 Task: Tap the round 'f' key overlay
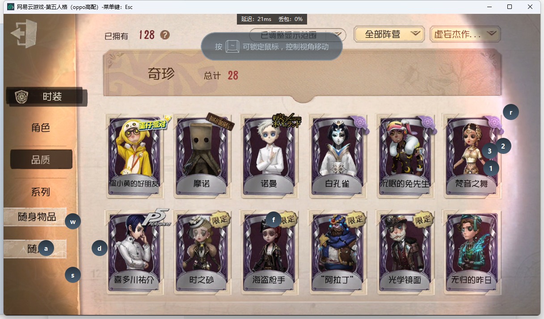point(273,219)
